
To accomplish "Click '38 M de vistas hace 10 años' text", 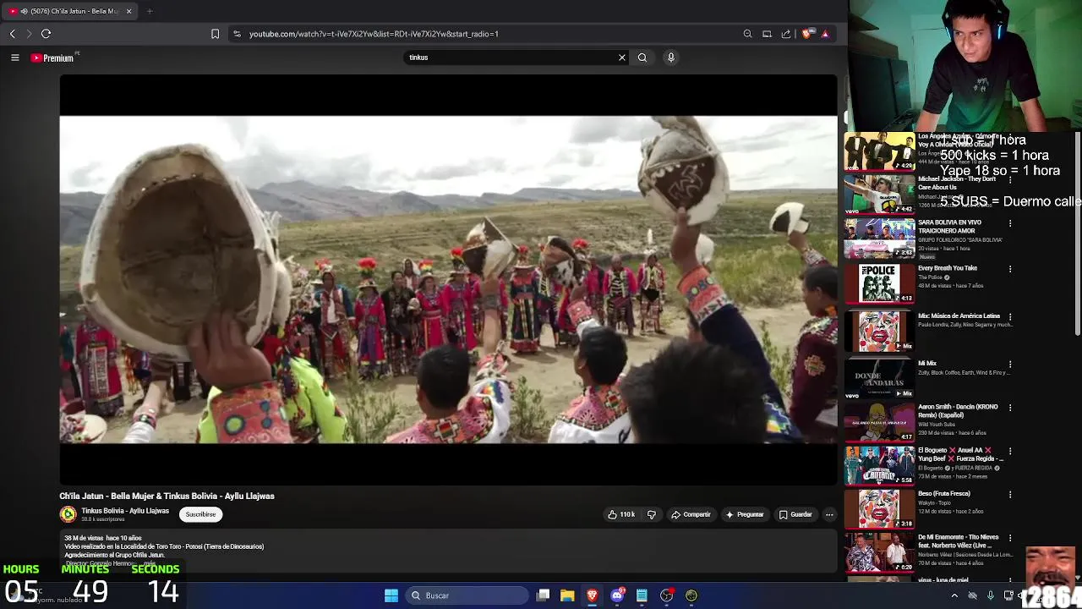I will pos(103,538).
